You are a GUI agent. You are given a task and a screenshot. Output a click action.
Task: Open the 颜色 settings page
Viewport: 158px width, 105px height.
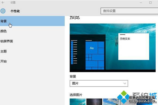tap(32, 31)
